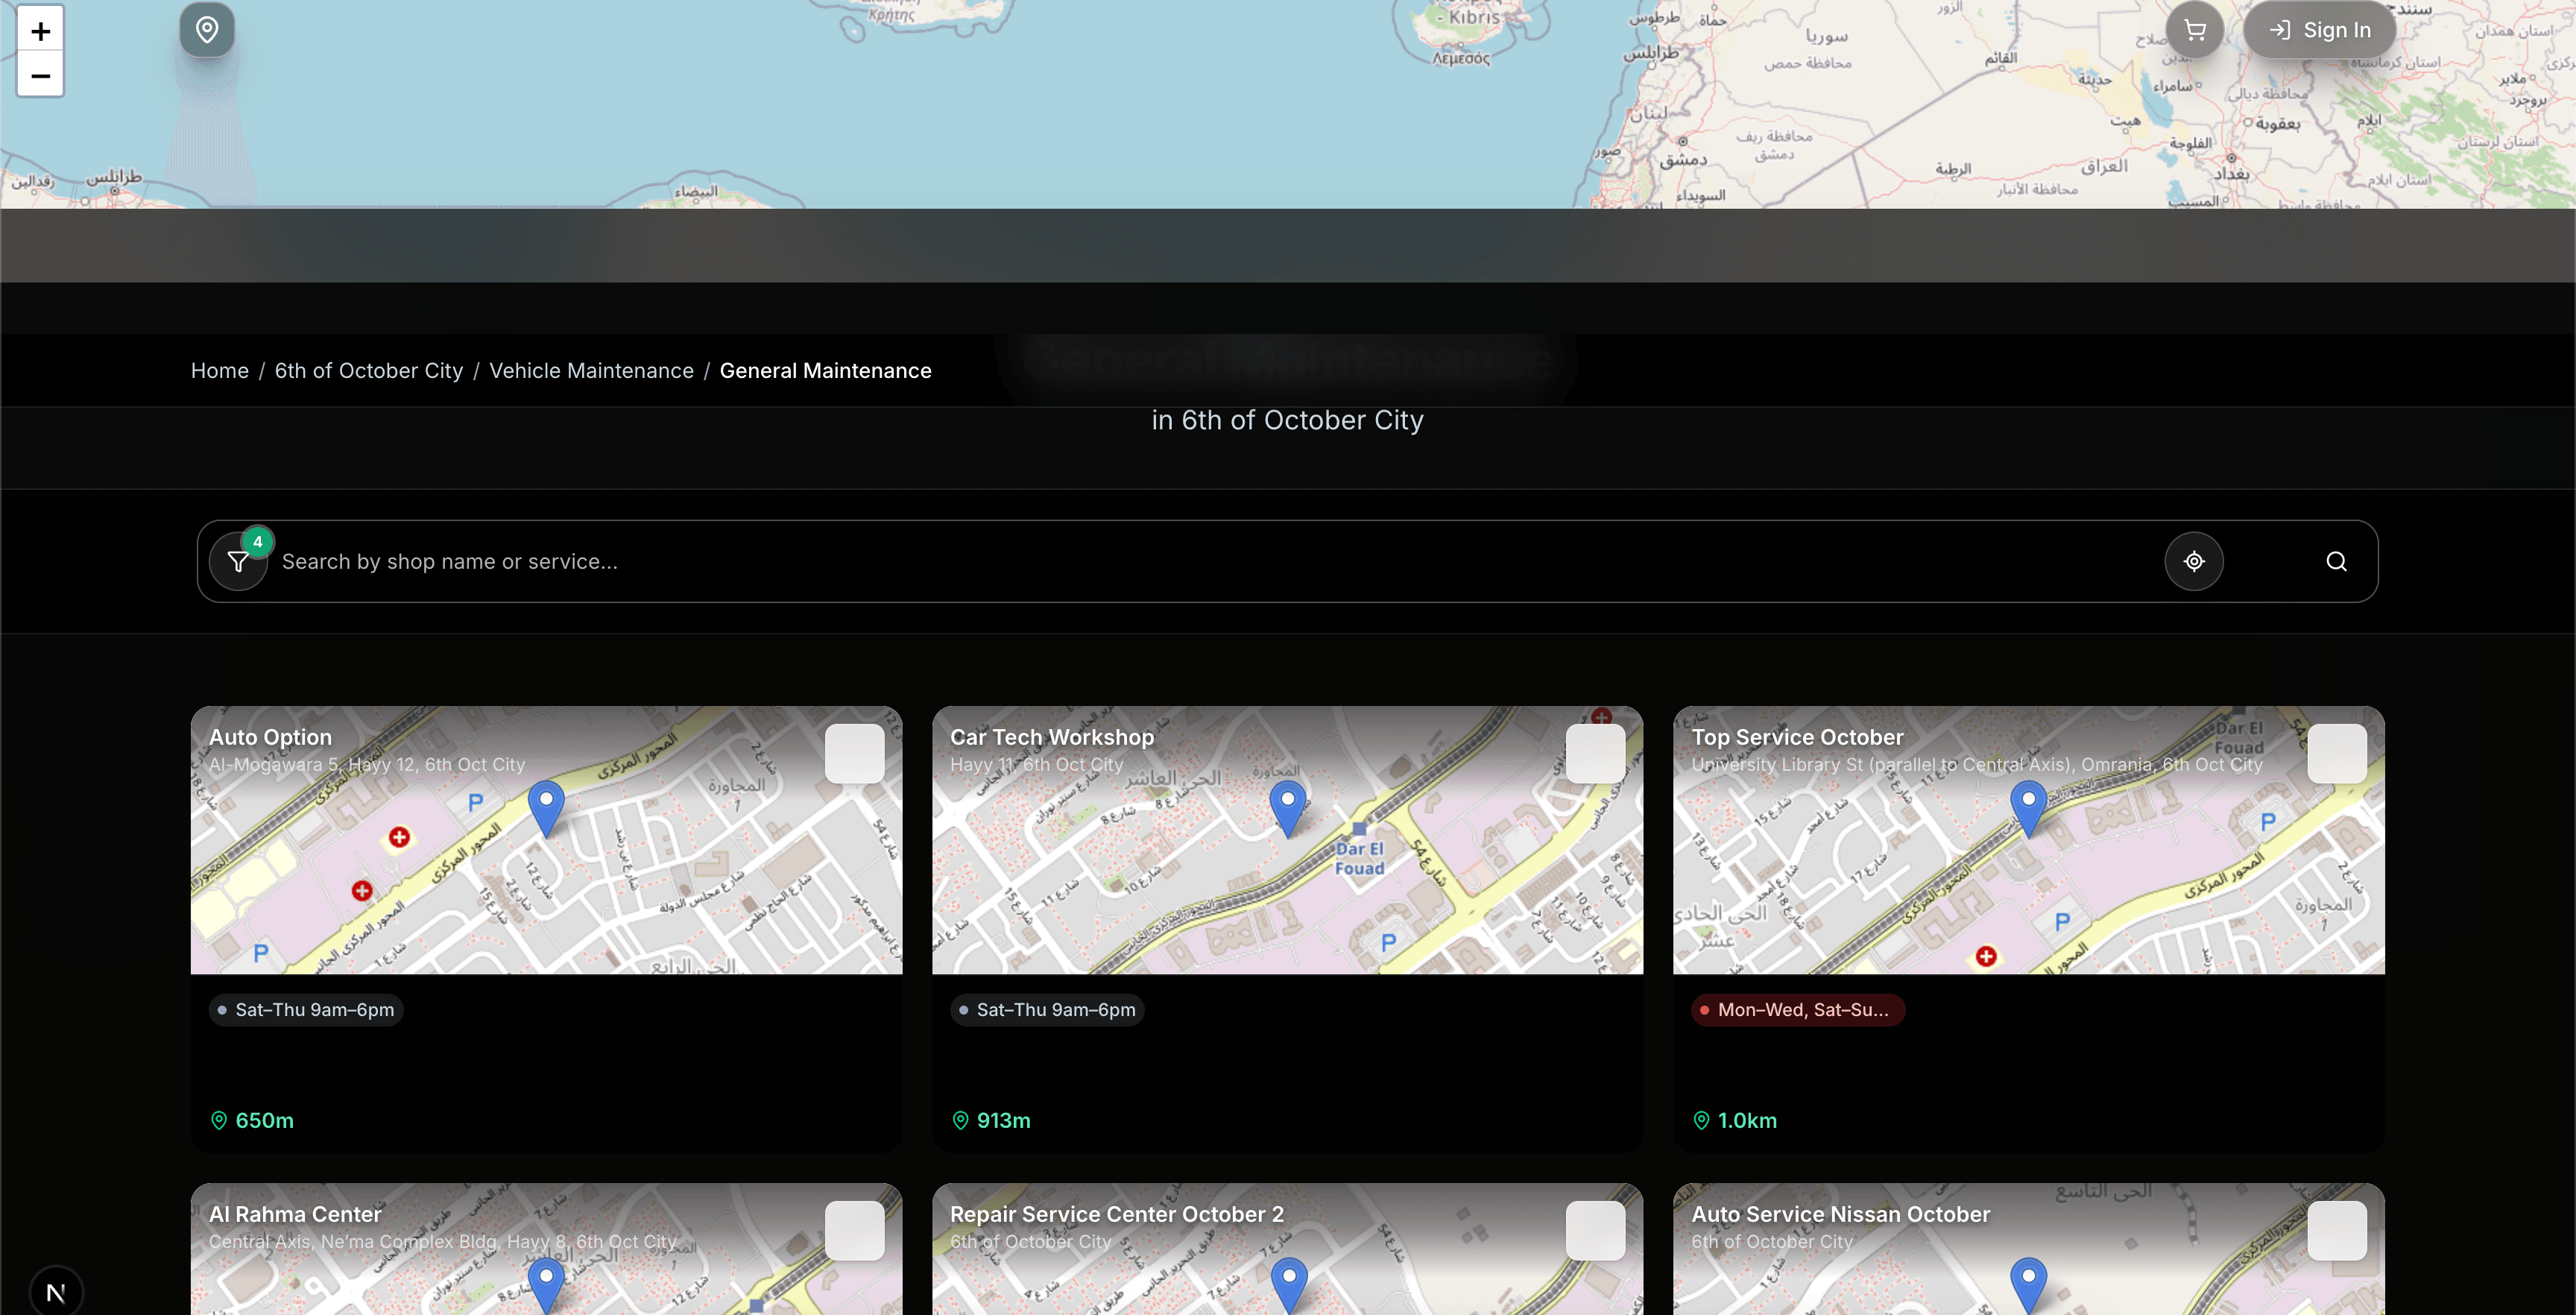Open the Al Rahma Center card title
The image size is (2576, 1315).
pos(295,1214)
